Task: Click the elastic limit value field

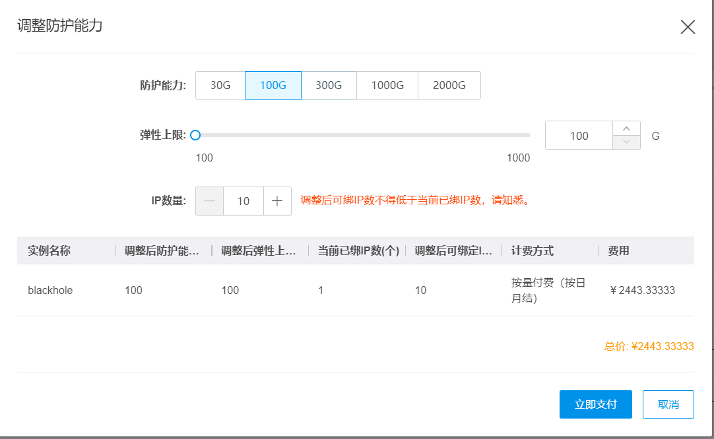Action: [579, 136]
